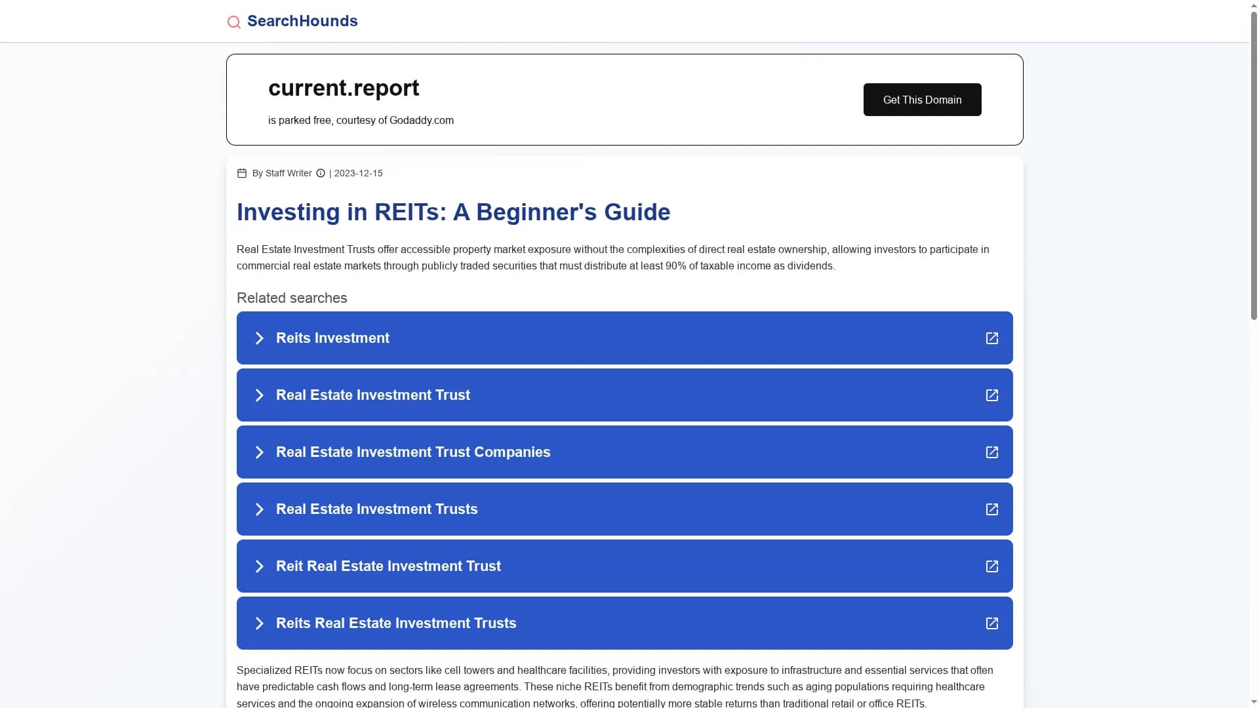Open external link icon for Reits Investment
1259x708 pixels.
992,338
